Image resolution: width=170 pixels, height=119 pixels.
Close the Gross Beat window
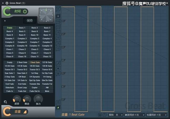pos(167,3)
